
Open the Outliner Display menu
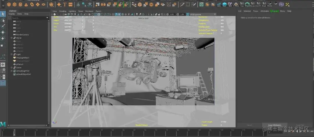(x=12, y=14)
